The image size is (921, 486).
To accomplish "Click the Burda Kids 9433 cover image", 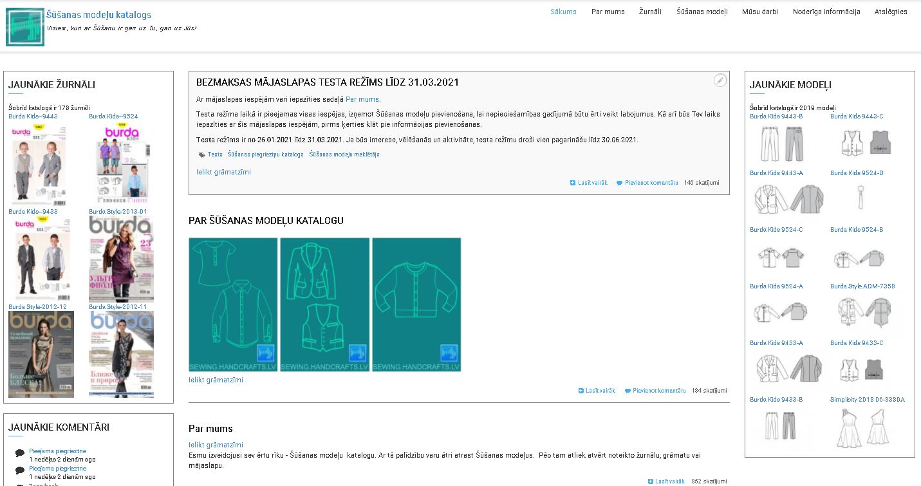I will [39, 259].
